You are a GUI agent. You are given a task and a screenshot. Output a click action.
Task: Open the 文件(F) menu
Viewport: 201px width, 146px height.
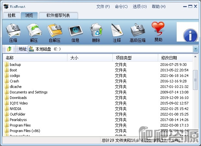point(103,6)
